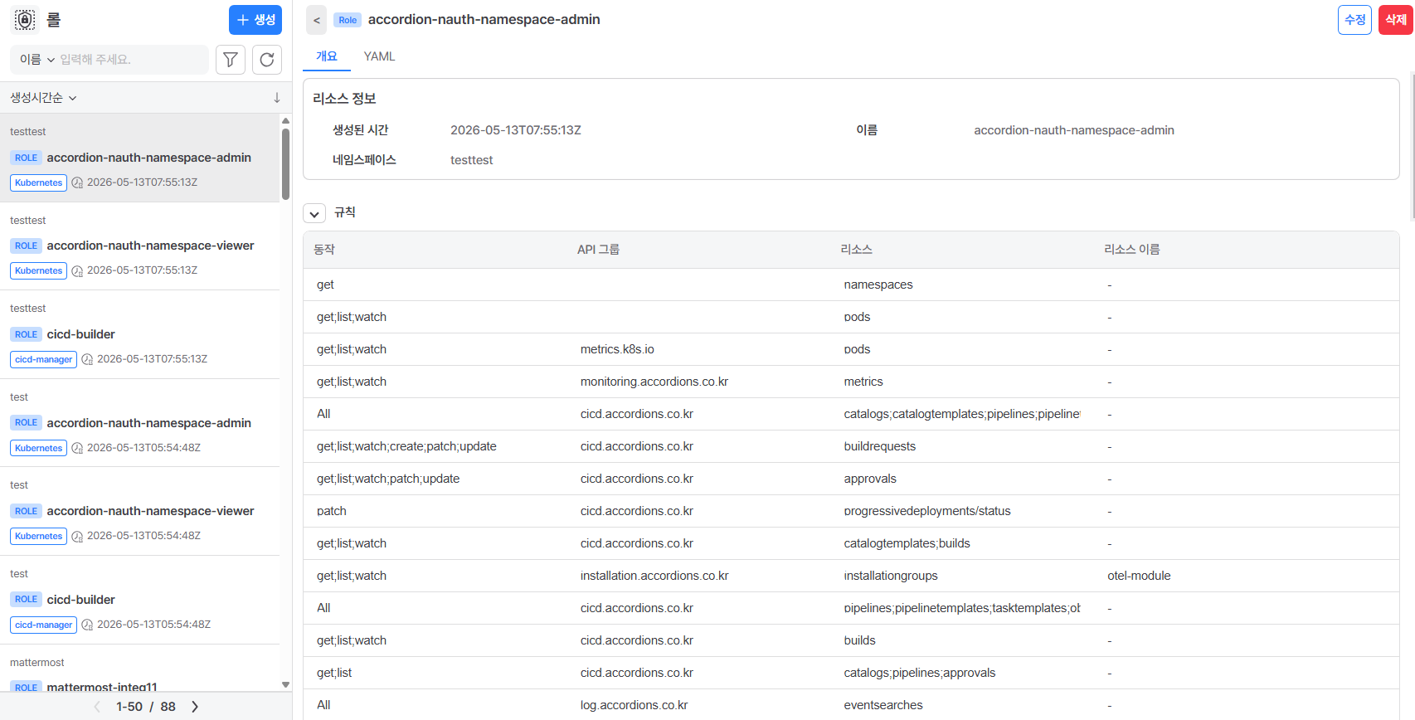Select testtest accordion-nauth-namespace-viewer role
The image size is (1415, 720).
(x=139, y=246)
